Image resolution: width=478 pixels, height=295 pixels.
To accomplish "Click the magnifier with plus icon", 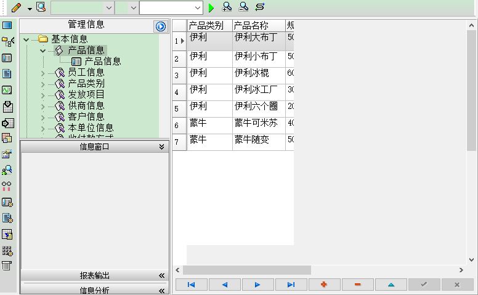I will [x=227, y=7].
